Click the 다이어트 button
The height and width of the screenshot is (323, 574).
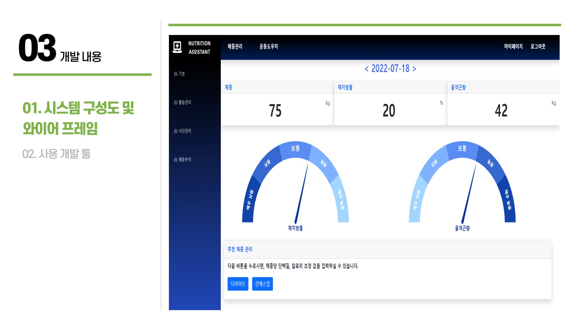tap(238, 284)
